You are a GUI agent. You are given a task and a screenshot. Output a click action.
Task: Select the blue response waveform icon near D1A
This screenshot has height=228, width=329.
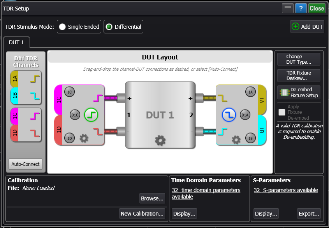click(x=229, y=115)
